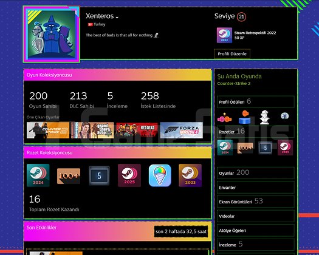Click the 258 İstek Listesinde stat
This screenshot has width=319, height=255.
coord(158,100)
